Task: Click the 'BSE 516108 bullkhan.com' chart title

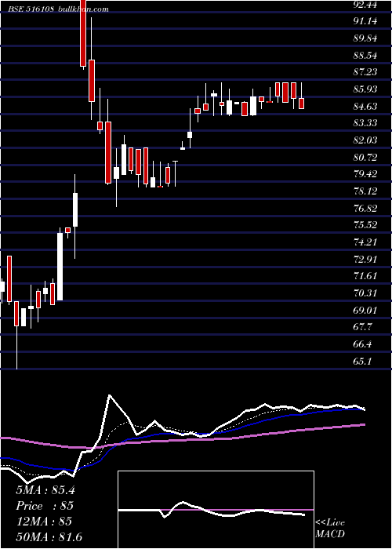Action: point(59,9)
